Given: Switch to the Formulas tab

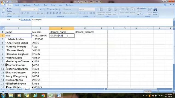Looking at the screenshot, I should pyautogui.click(x=37, y=5).
